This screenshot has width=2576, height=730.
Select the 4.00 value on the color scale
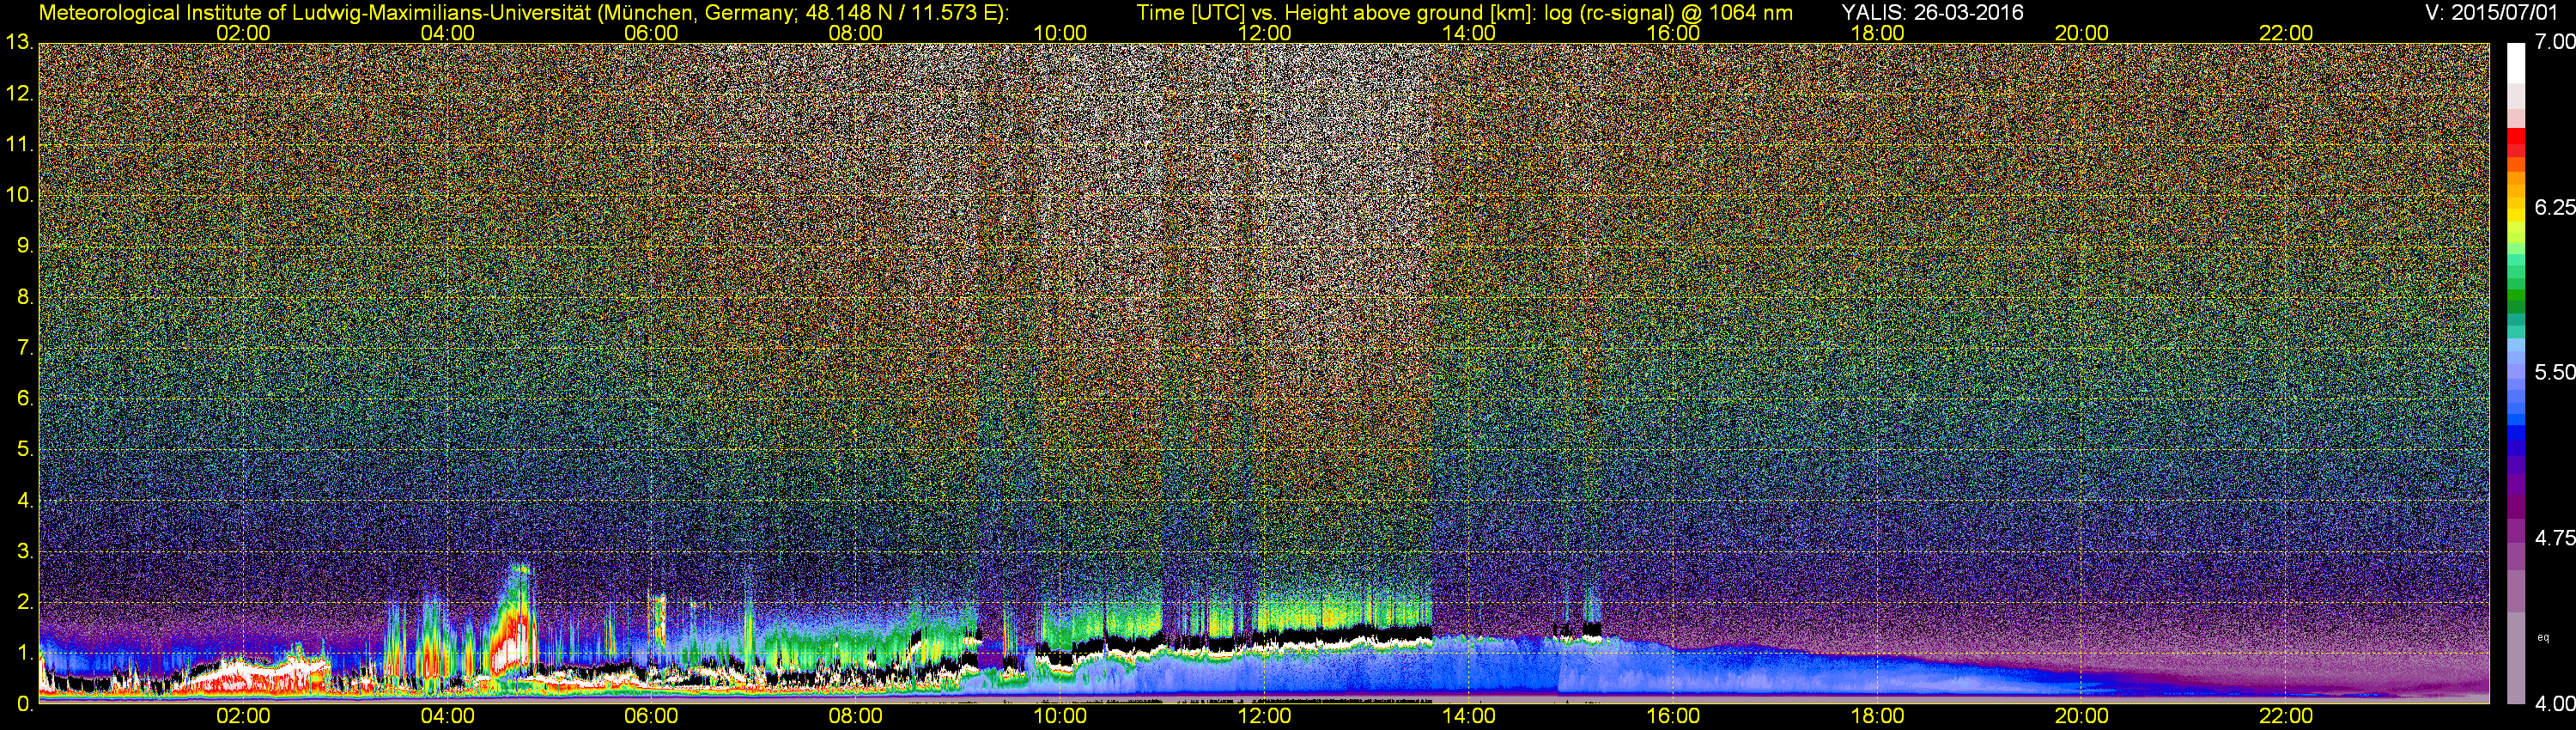[2554, 703]
